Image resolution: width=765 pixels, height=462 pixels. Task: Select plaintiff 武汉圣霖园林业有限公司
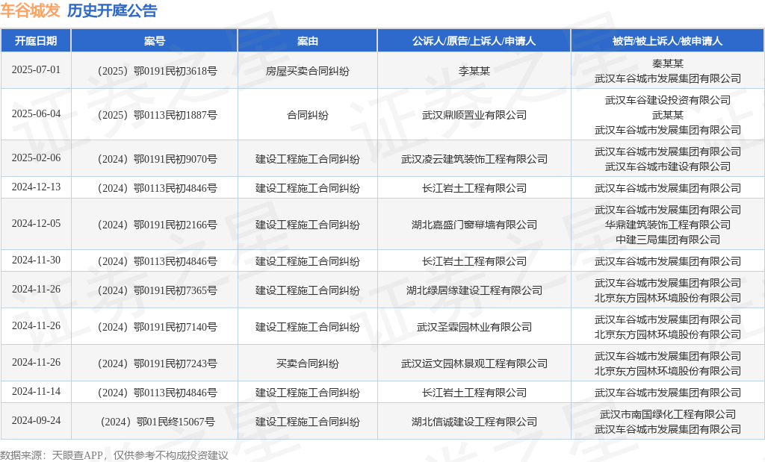pyautogui.click(x=474, y=327)
